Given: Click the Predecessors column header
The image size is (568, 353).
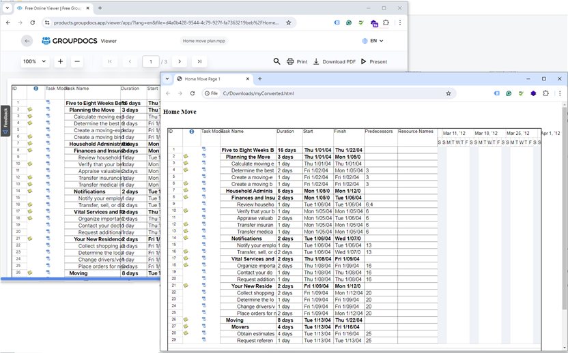Looking at the screenshot, I should coord(379,132).
